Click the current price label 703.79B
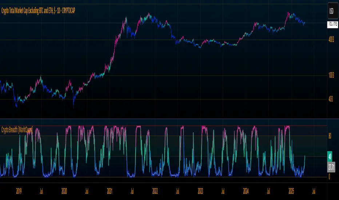339x200 pixels. tap(332, 24)
